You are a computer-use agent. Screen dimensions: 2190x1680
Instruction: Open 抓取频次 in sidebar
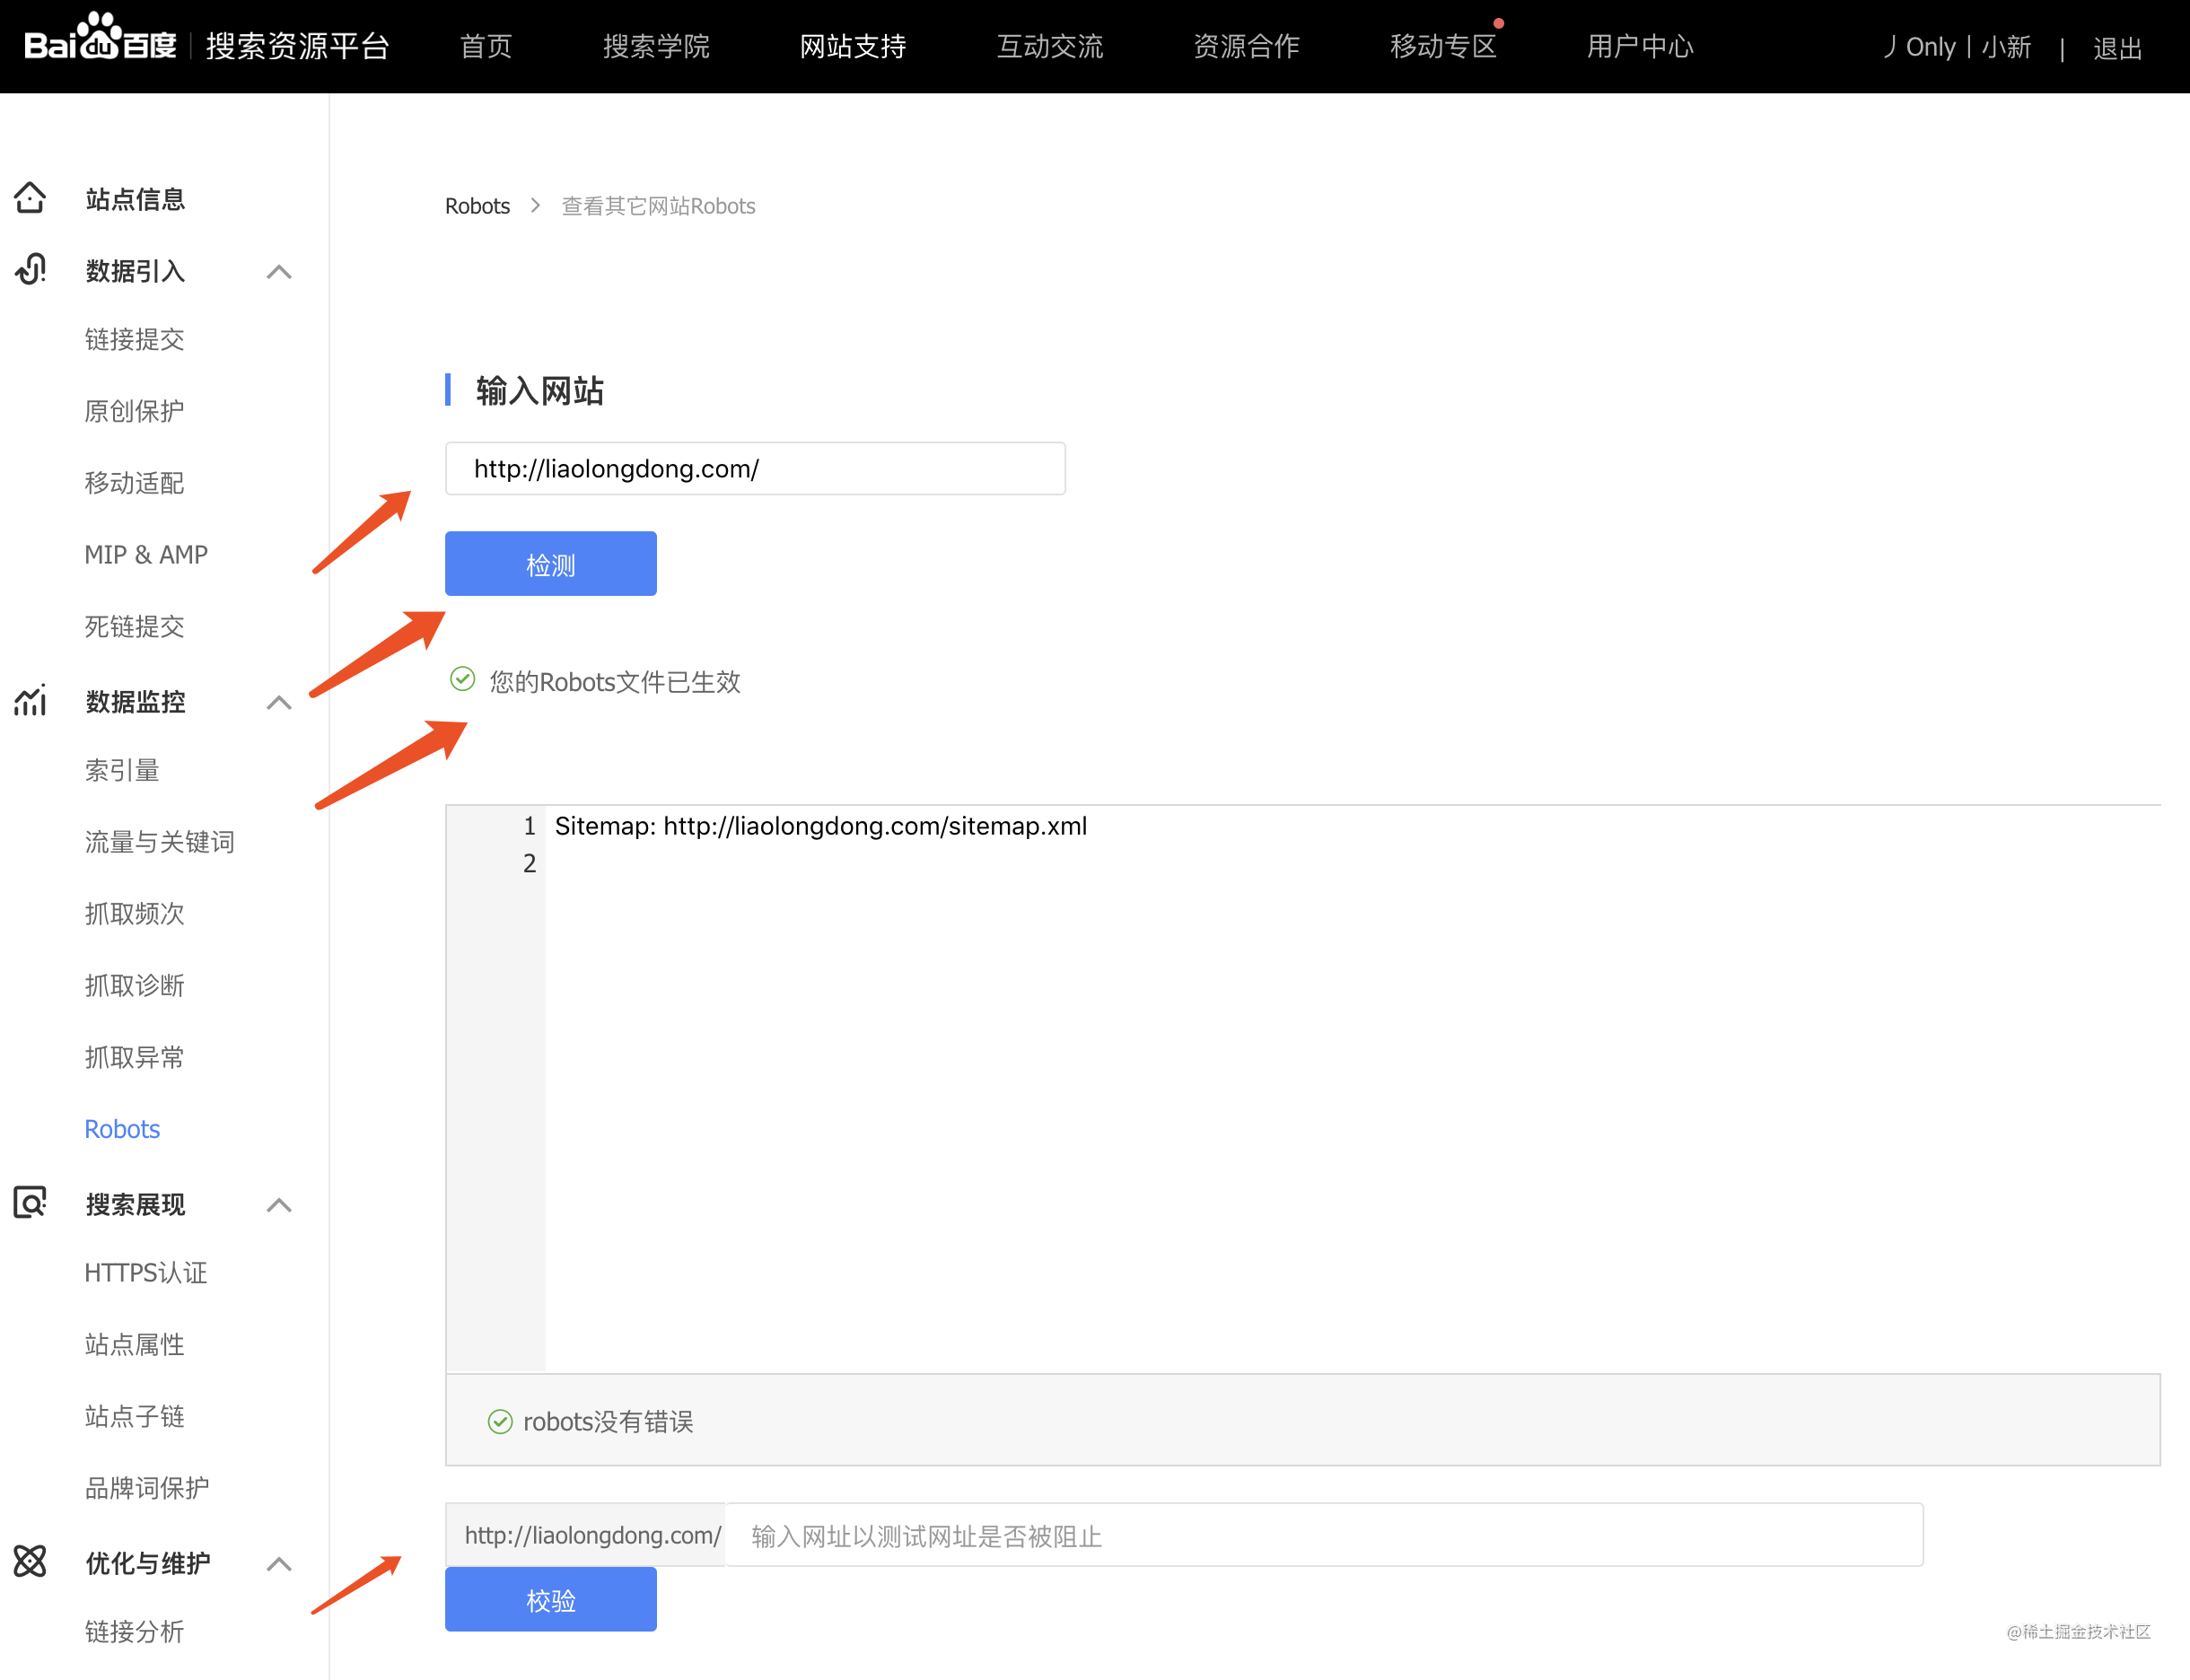[135, 914]
